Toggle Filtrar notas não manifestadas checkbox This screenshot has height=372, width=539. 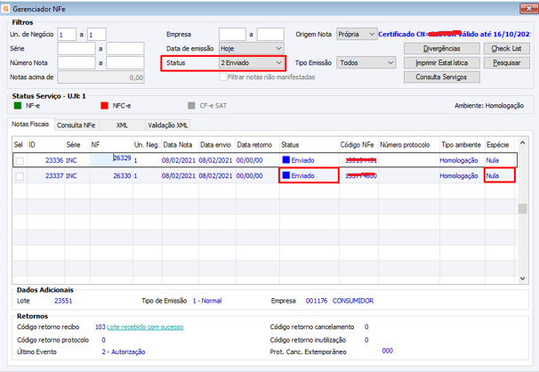222,77
